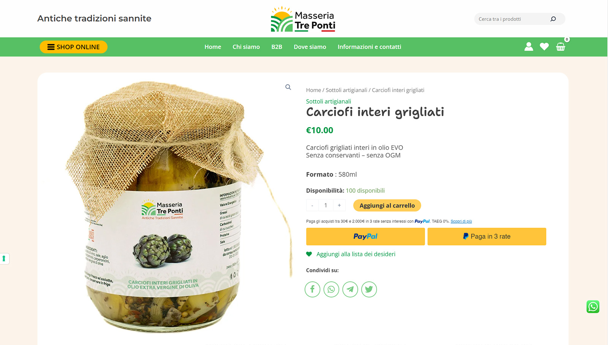Share product on Twitter
The width and height of the screenshot is (608, 345).
pos(369,289)
